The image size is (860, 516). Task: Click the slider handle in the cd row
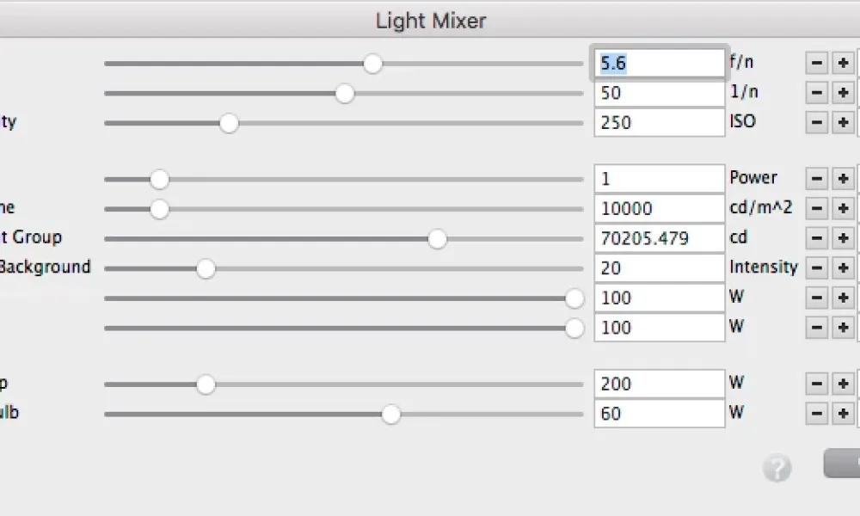[x=438, y=239]
